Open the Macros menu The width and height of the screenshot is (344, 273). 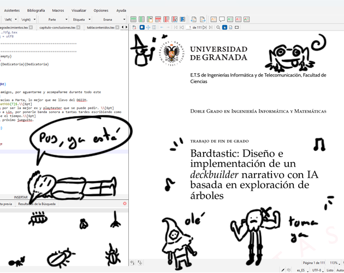point(58,10)
